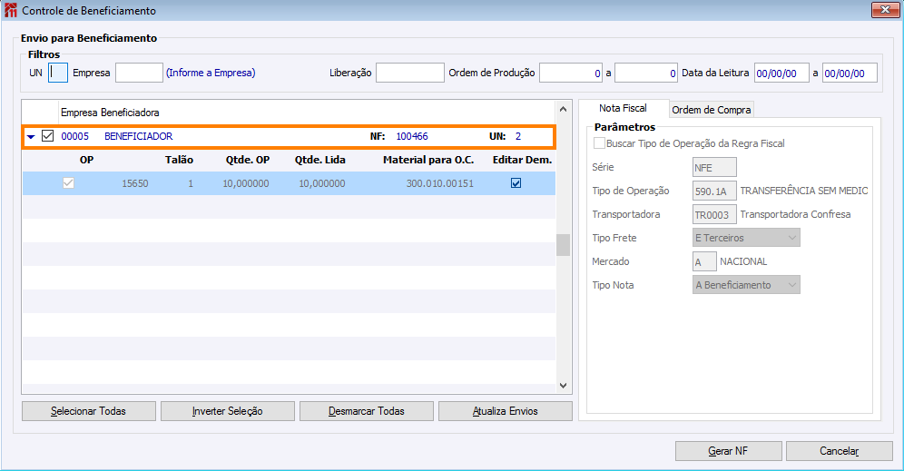Click UN value 2 in BENEFICIADOR row
Viewport: 904px width, 471px height.
coord(518,136)
